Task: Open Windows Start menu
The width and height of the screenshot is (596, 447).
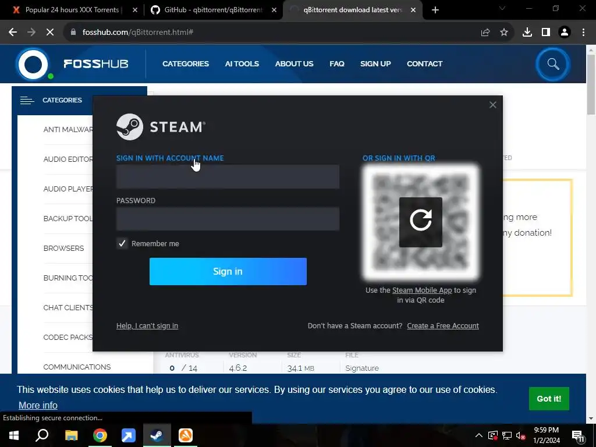Action: (x=14, y=435)
